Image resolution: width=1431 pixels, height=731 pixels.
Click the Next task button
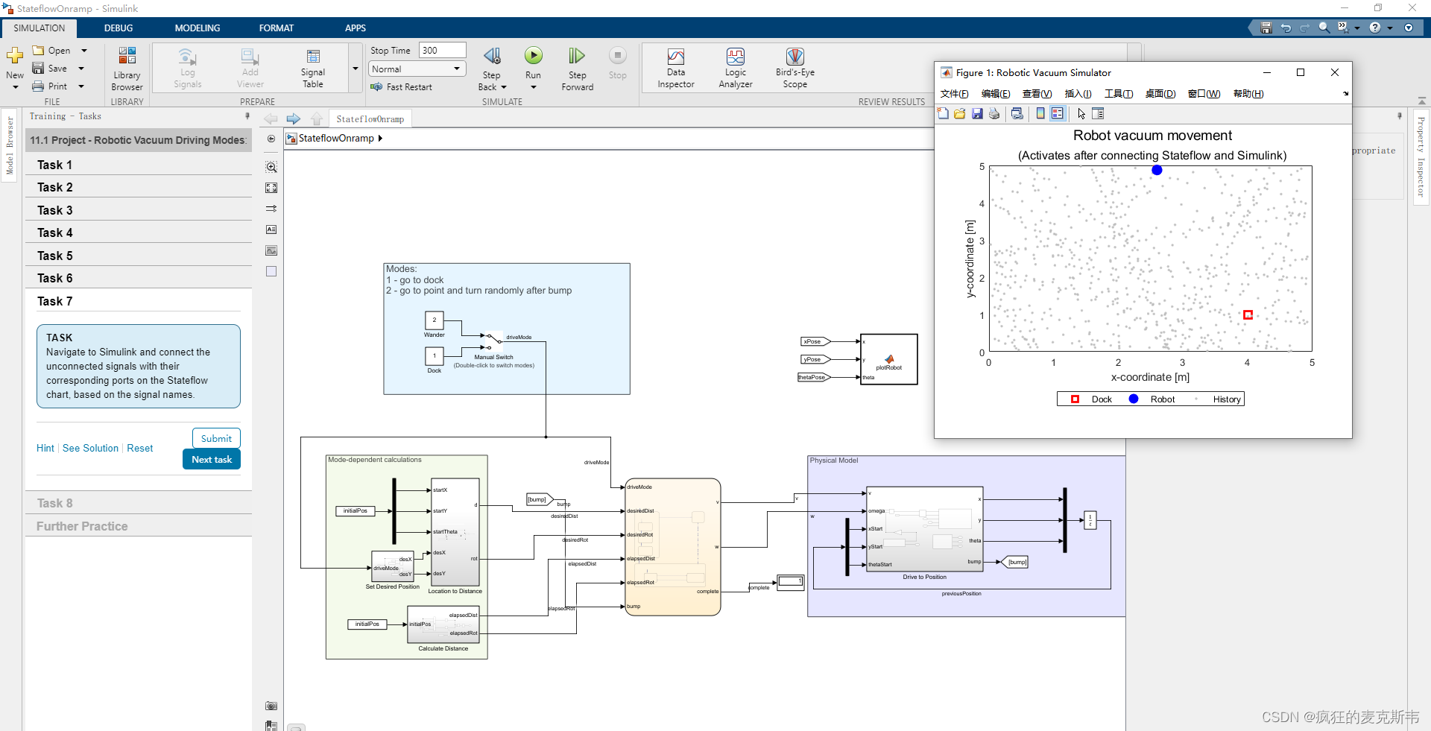tap(212, 460)
